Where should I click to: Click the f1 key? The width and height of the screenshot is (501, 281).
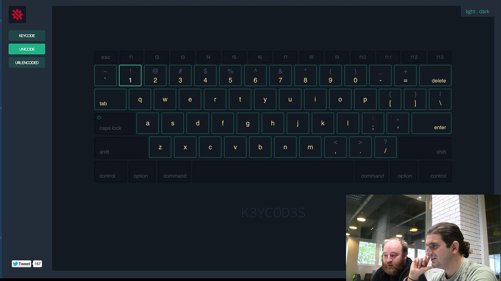[x=131, y=57]
